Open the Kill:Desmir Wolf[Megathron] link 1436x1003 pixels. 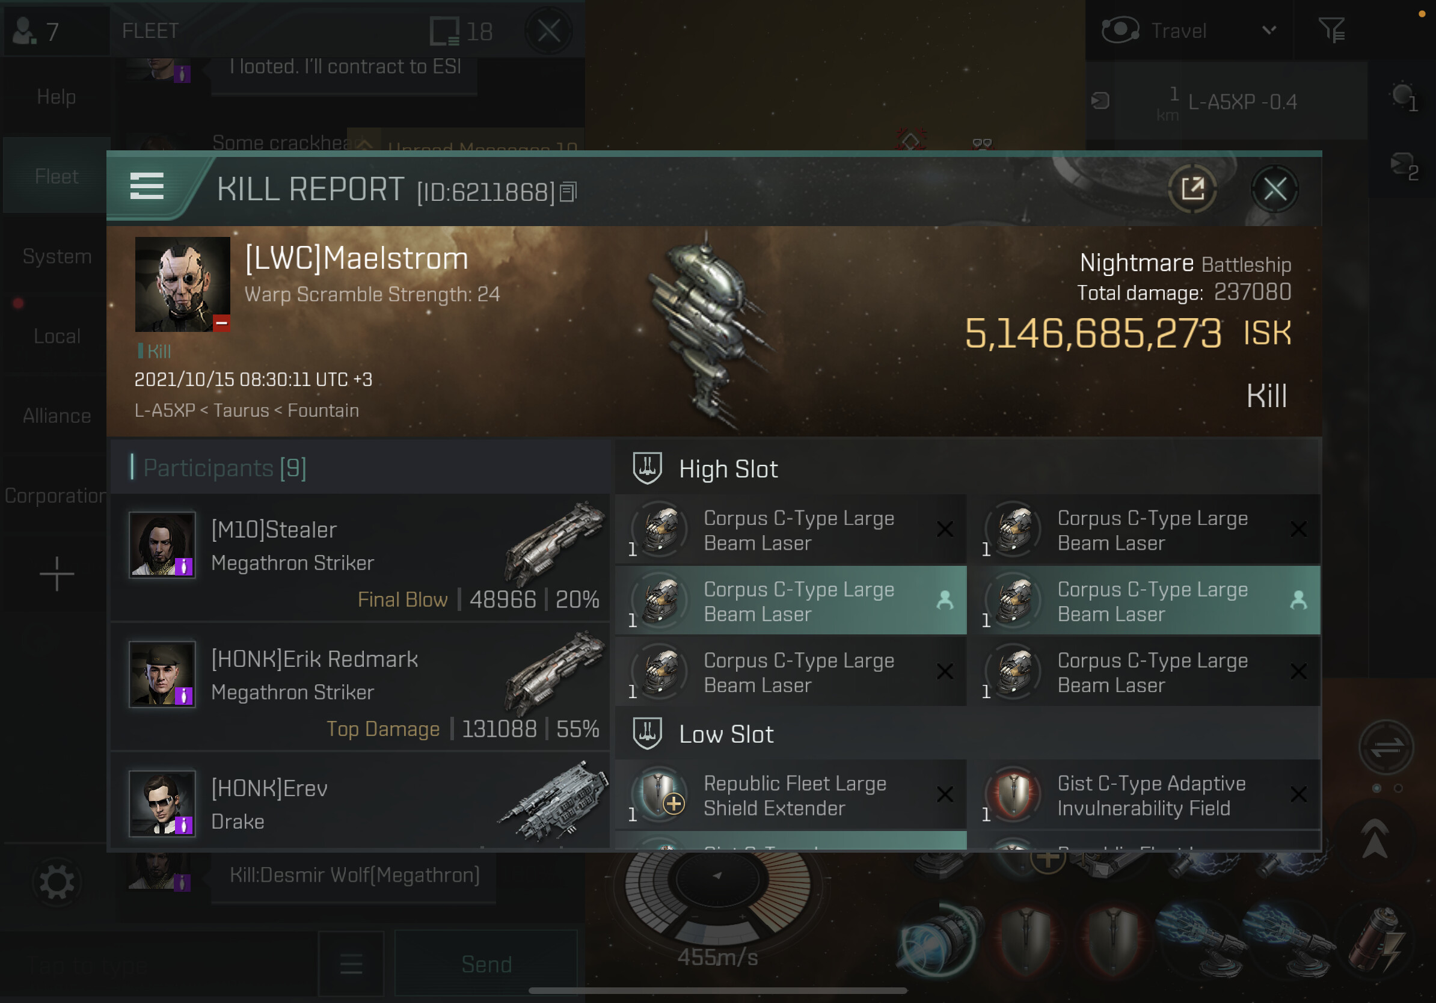click(354, 875)
